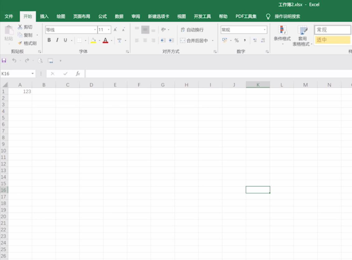Select the 适中 cell style
The width and height of the screenshot is (352, 260).
[332, 40]
